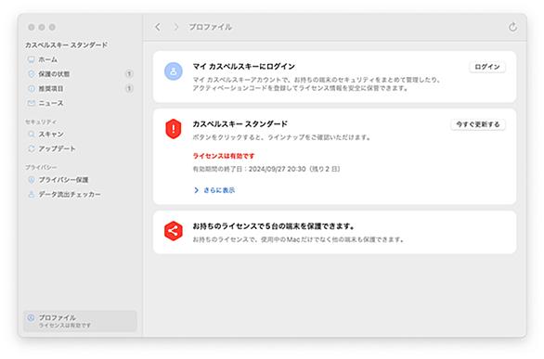
Task: Select データ流出チェッカー in the sidebar
Action: 80,195
